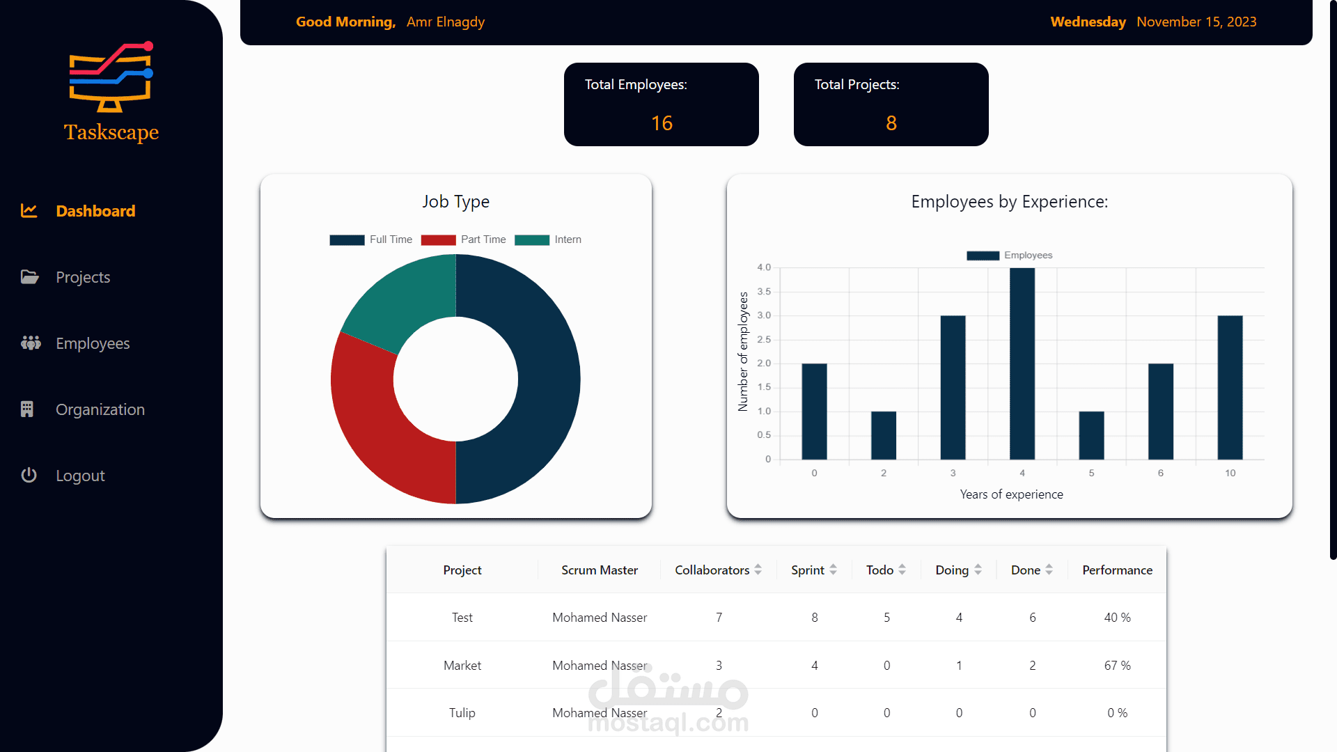Image resolution: width=1337 pixels, height=752 pixels.
Task: Click the Logout power icon
Action: tap(29, 475)
